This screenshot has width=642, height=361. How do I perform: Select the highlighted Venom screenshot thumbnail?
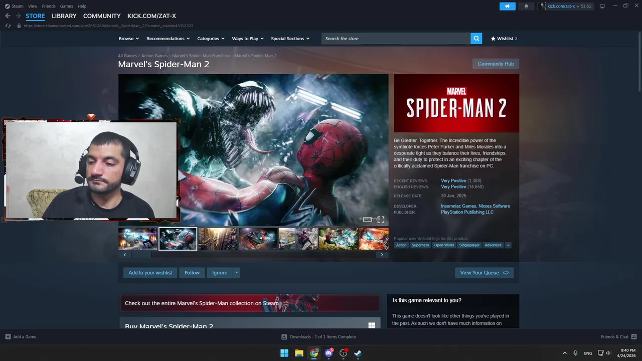click(x=178, y=239)
